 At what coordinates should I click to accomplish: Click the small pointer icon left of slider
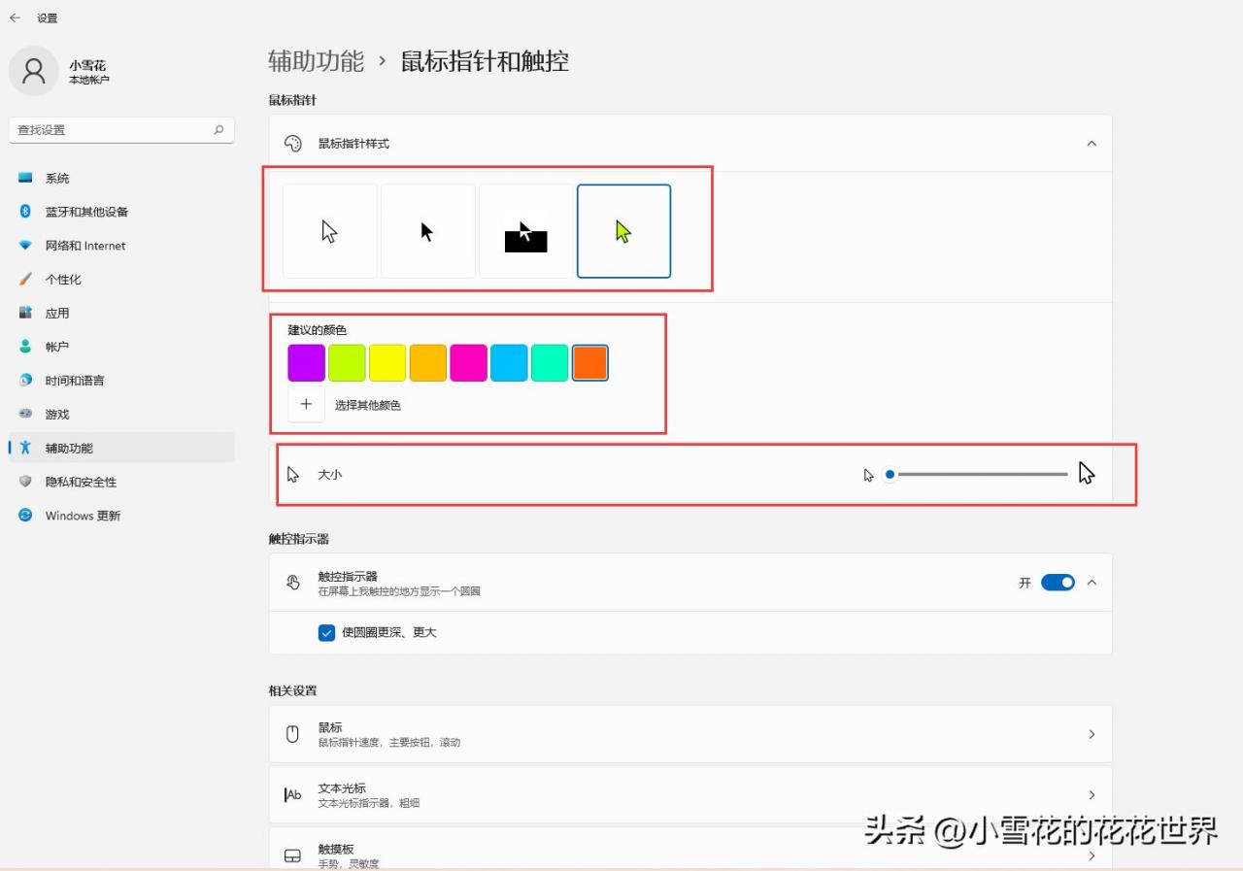pyautogui.click(x=869, y=475)
